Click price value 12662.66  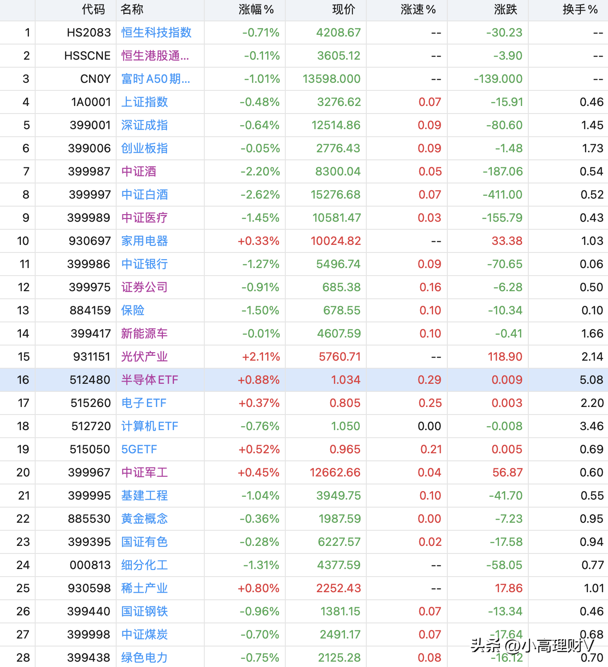(335, 472)
